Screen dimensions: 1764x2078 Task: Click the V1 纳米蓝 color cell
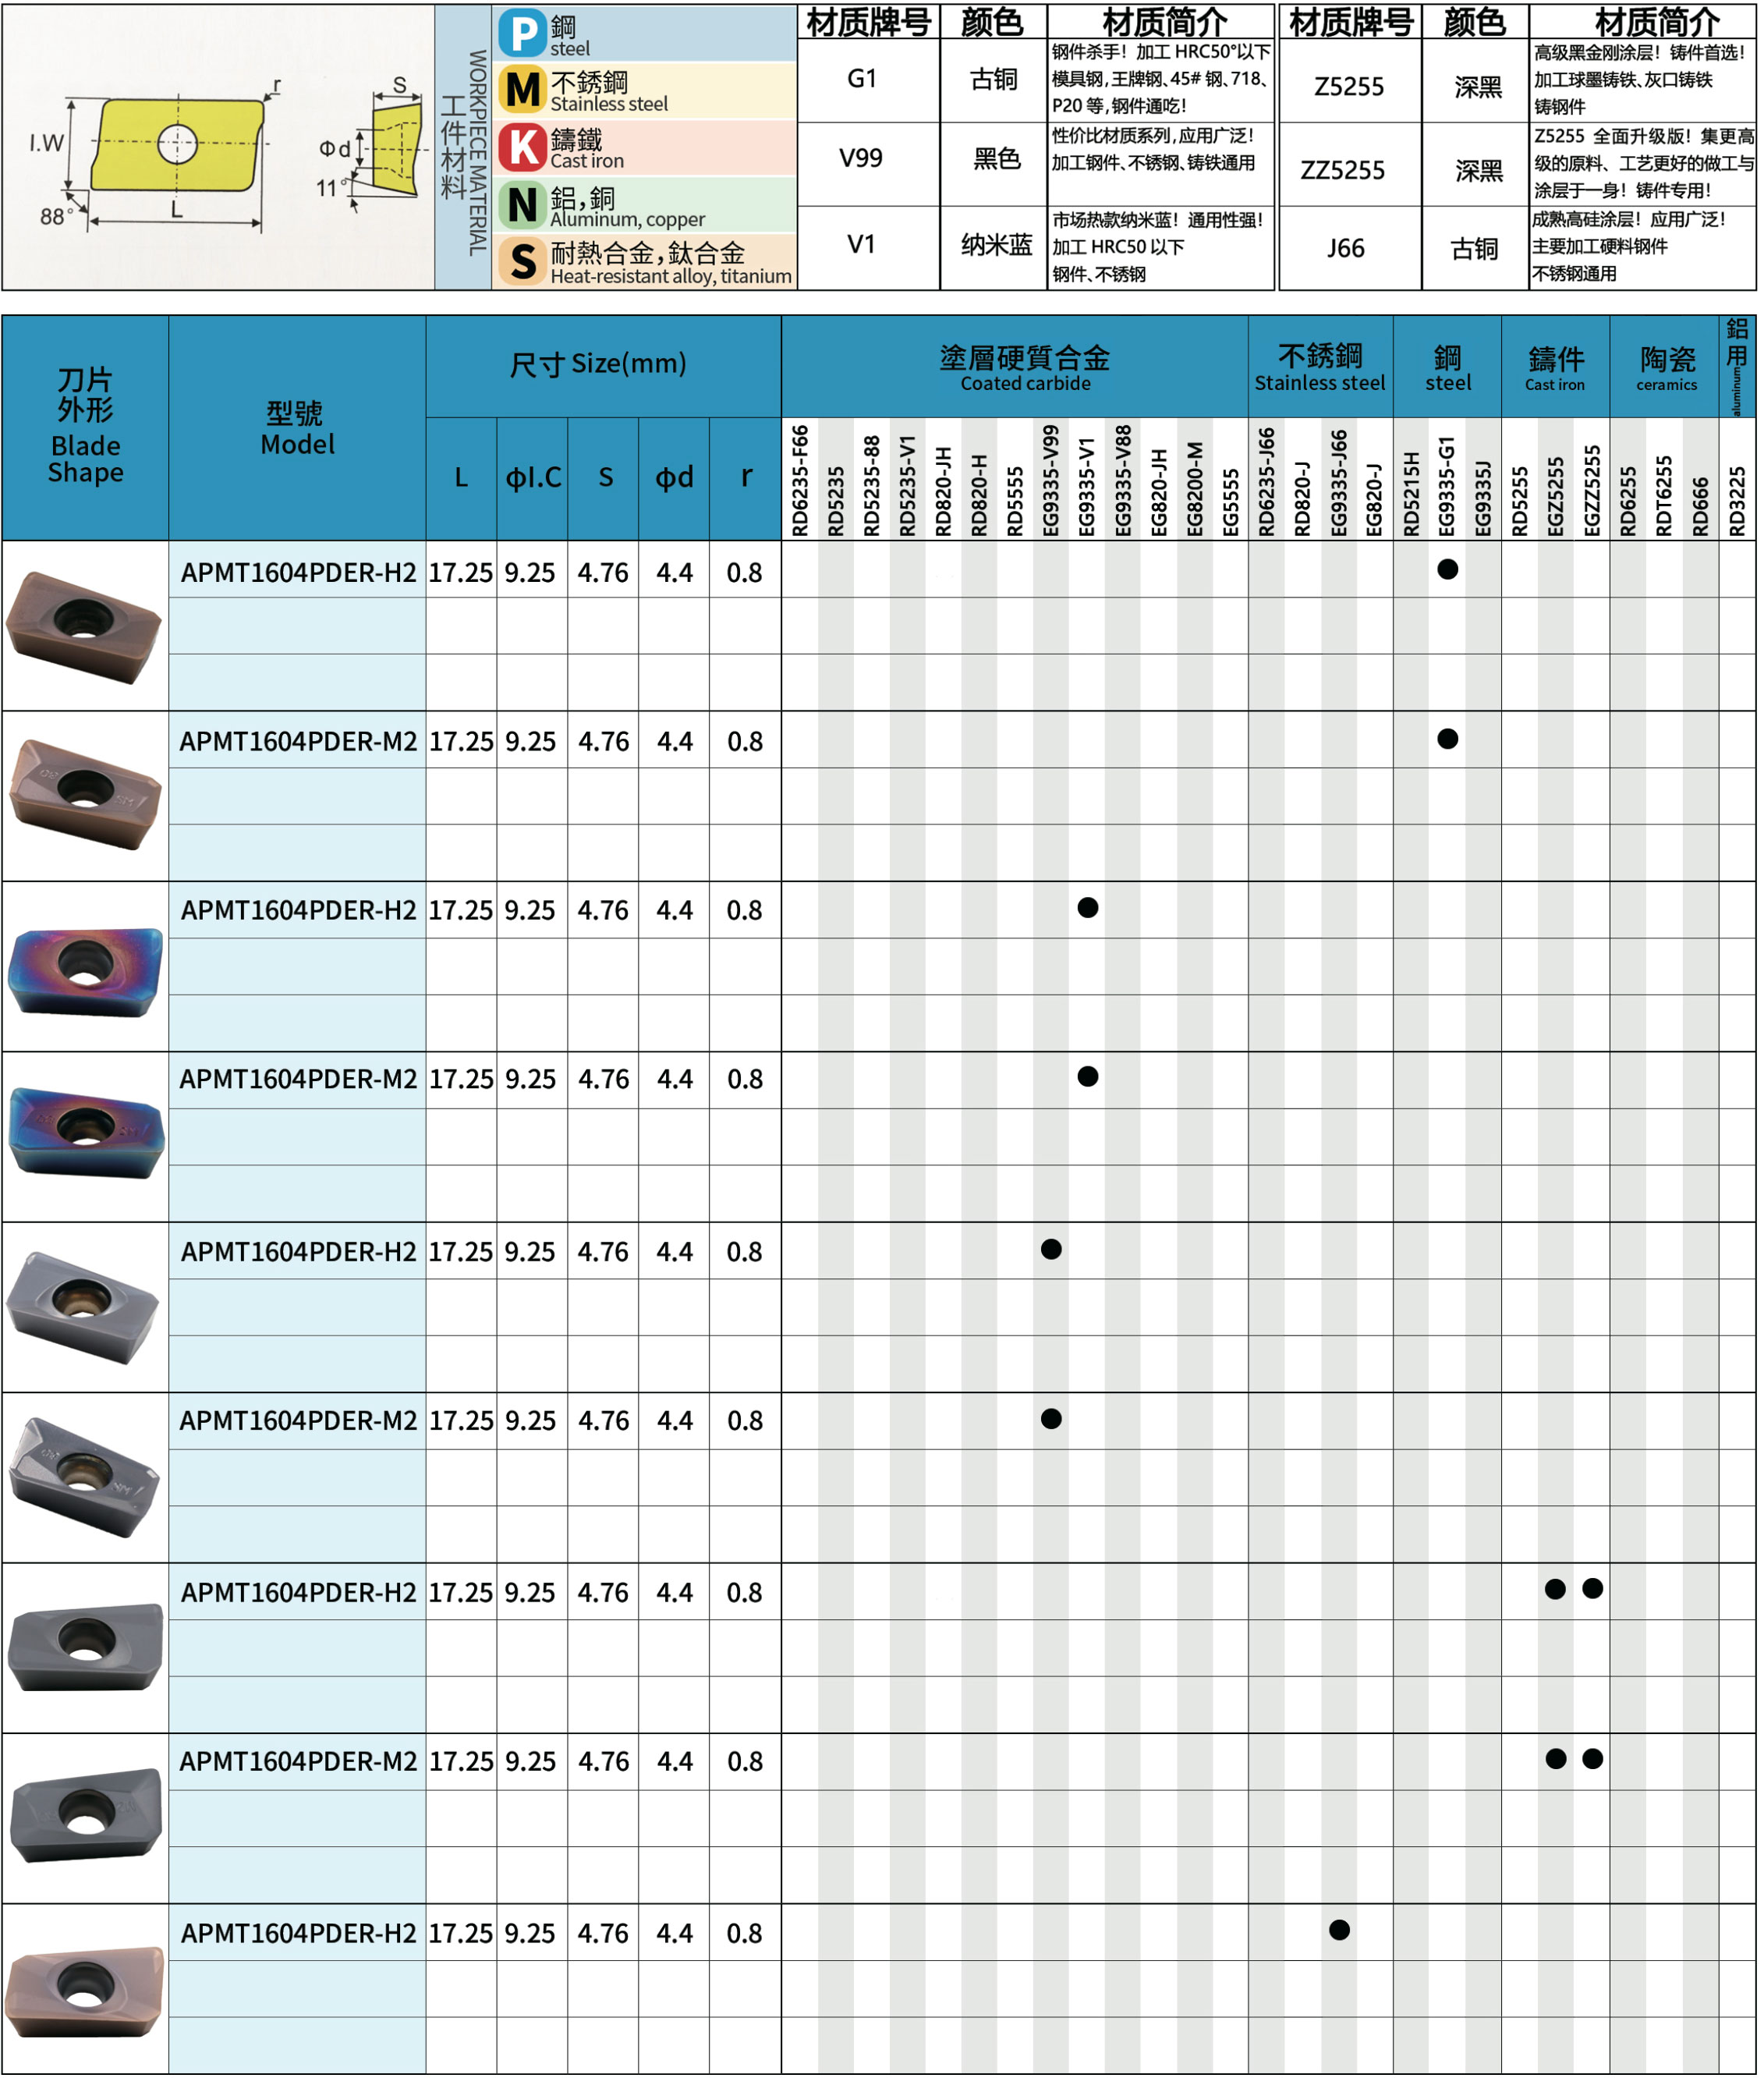(995, 245)
